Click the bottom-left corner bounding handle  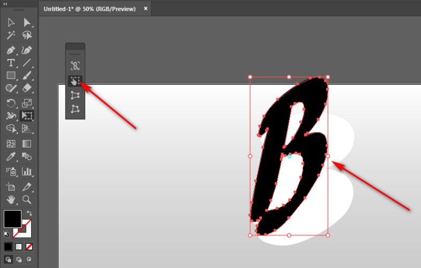250,235
